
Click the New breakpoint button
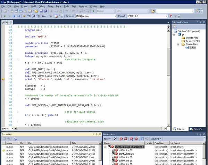(x=107, y=139)
